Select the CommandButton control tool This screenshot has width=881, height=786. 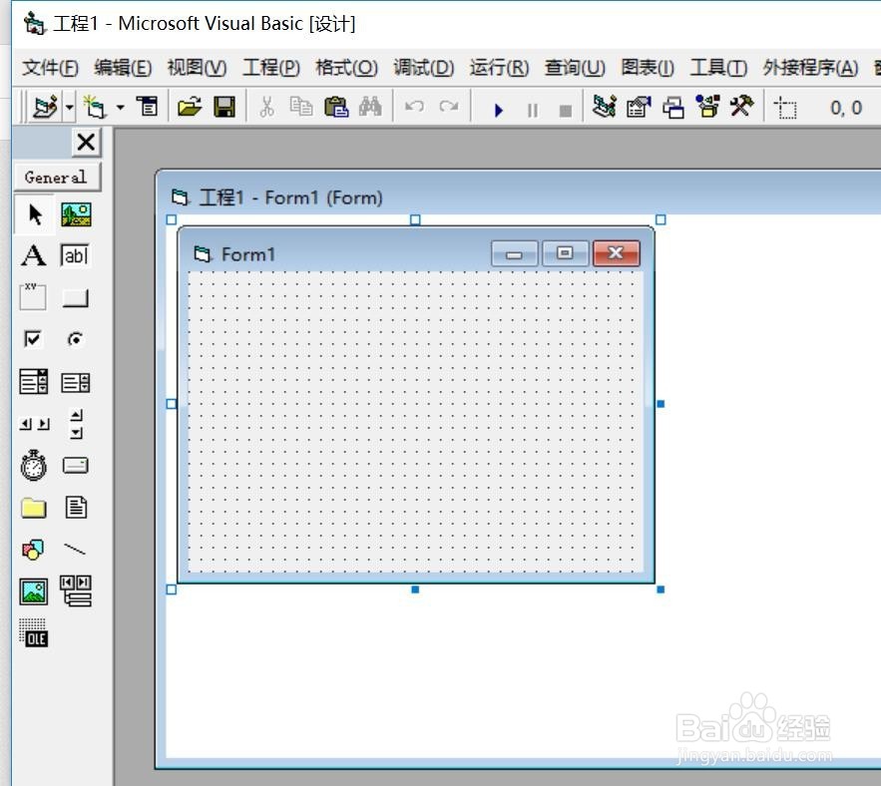pyautogui.click(x=75, y=298)
